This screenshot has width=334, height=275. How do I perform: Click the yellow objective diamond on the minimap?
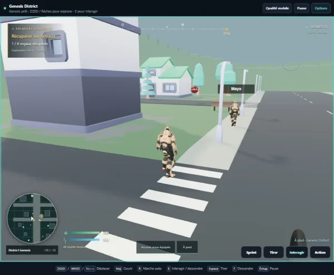pyautogui.click(x=41, y=216)
